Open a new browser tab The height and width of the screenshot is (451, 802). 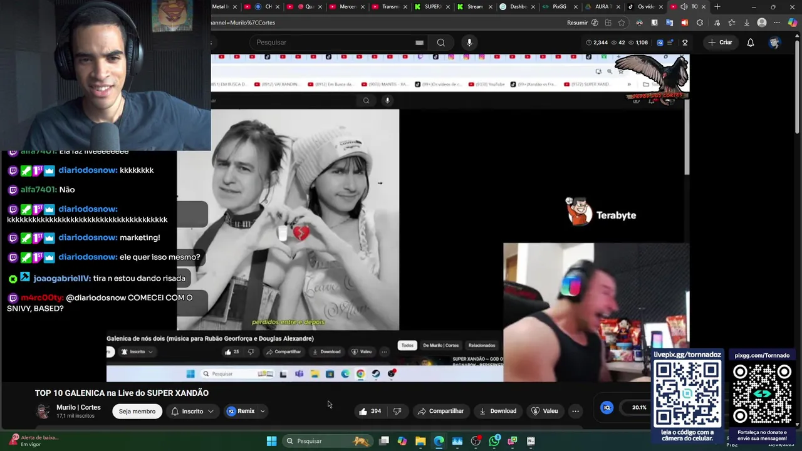click(x=717, y=7)
